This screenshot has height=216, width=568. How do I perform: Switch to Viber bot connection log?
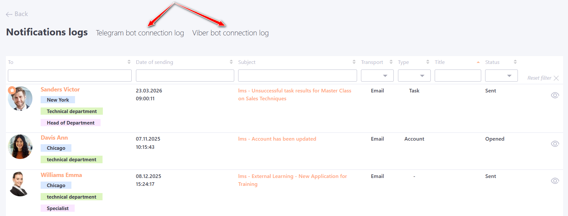tap(230, 33)
